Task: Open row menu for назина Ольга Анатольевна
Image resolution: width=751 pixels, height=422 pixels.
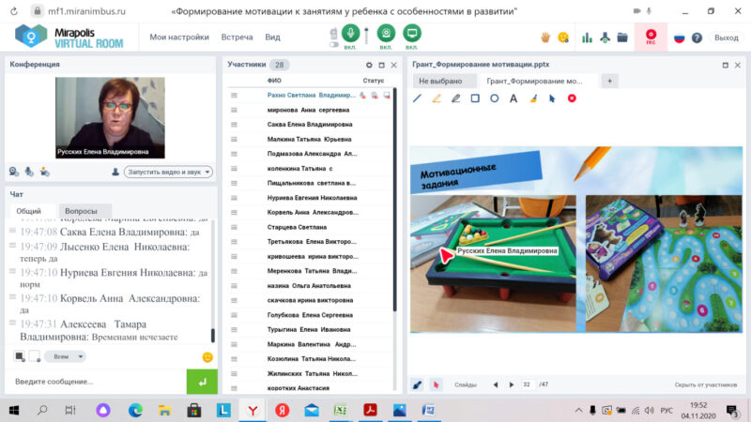Action: tap(234, 286)
